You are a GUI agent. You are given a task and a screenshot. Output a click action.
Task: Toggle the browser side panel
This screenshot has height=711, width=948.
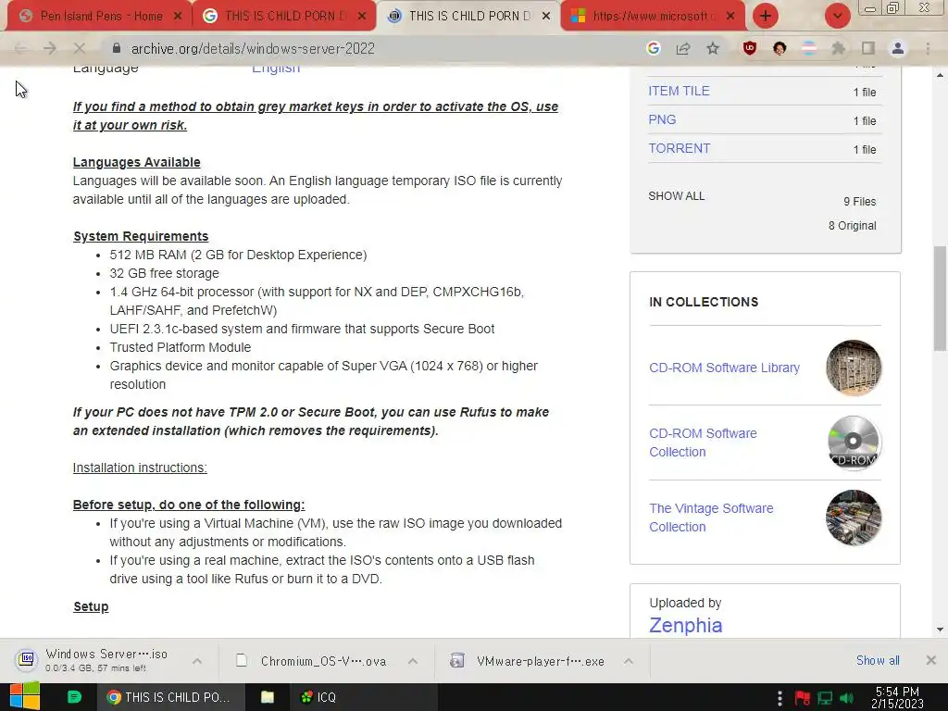tap(868, 48)
